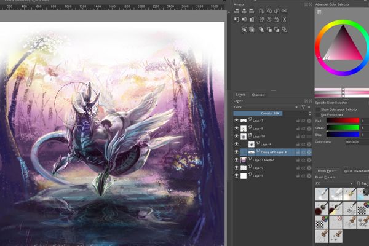Viewport: 369px width, 246px height.
Task: Toggle visibility of Layer 1
Action: click(237, 176)
